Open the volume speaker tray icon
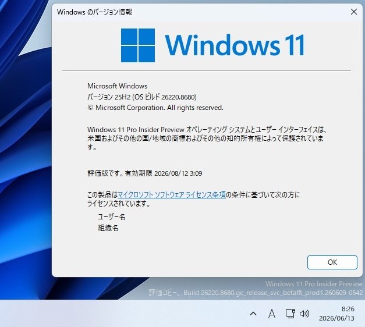The height and width of the screenshot is (327, 365). tap(304, 314)
